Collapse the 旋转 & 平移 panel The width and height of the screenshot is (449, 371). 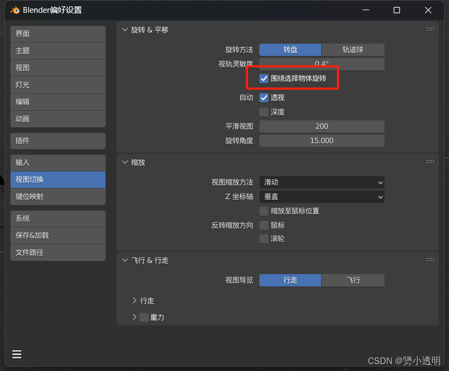coord(125,29)
